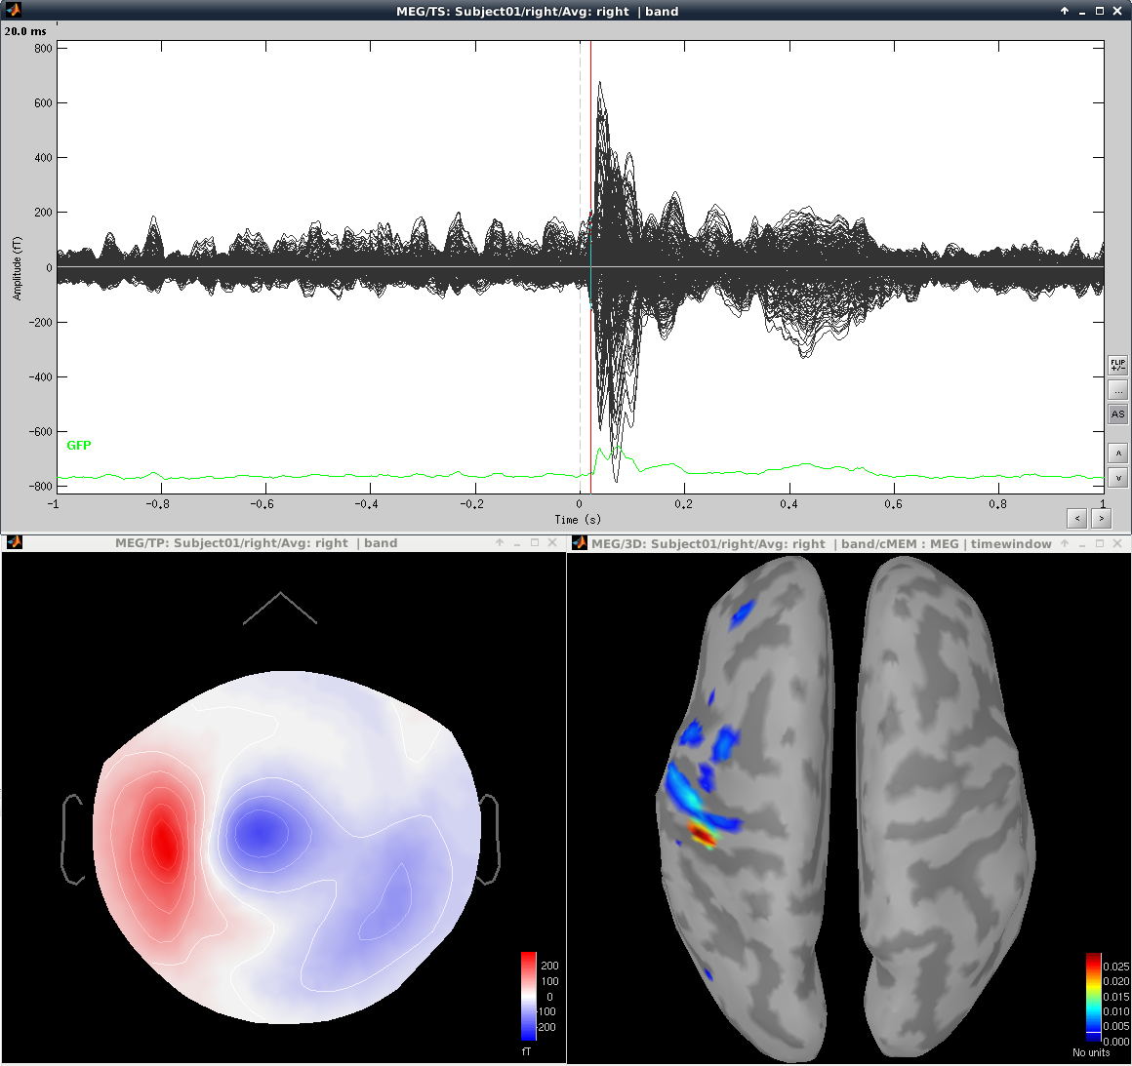Open display options with the '...' button
Screen dimensions: 1132x1066
tap(1117, 390)
